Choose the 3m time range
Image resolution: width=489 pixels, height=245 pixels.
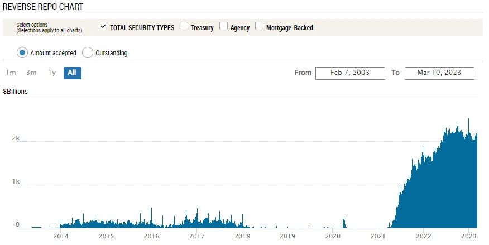pyautogui.click(x=31, y=73)
